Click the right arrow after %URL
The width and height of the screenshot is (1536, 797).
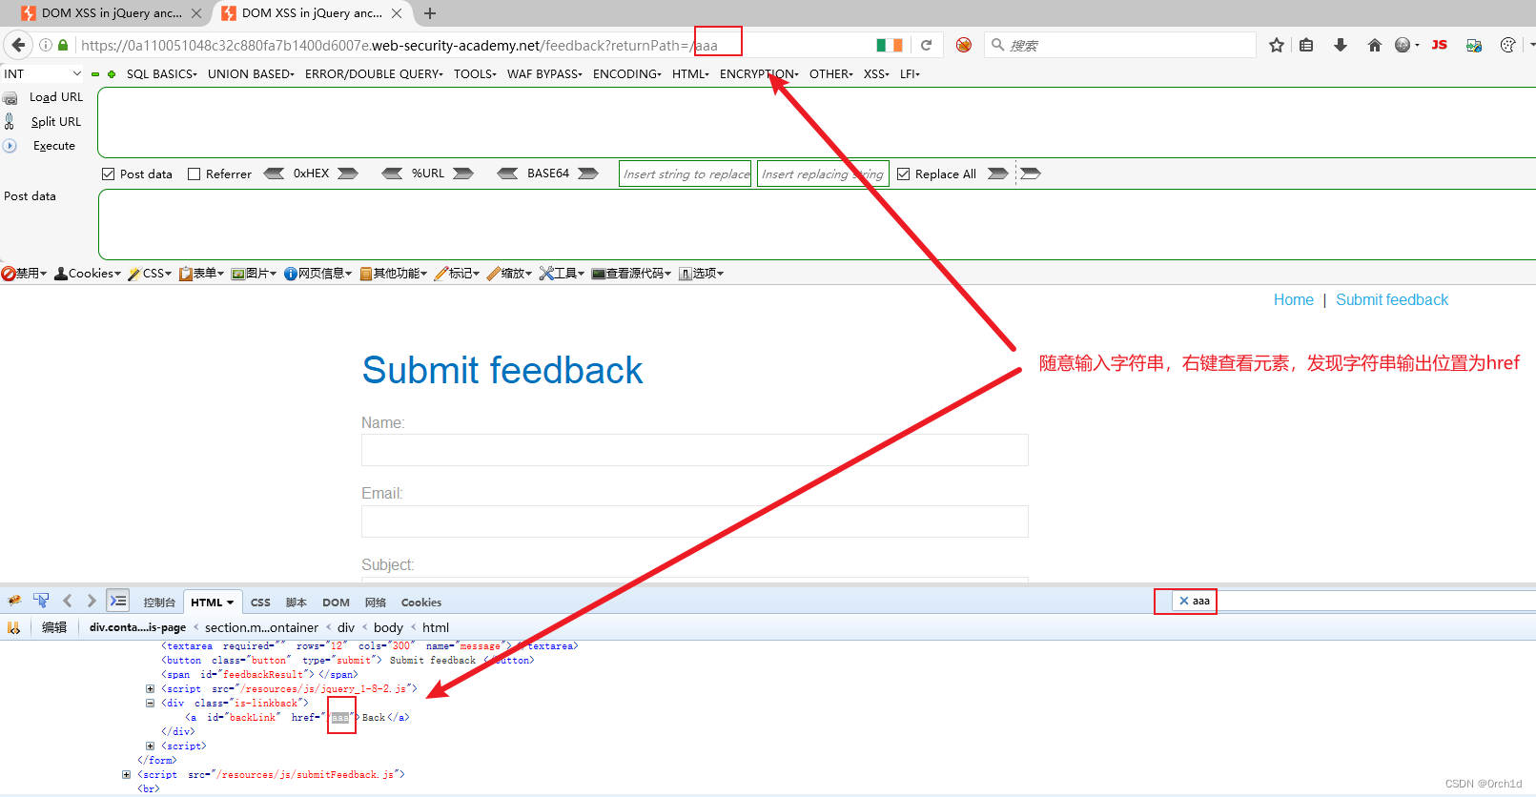pyautogui.click(x=463, y=174)
